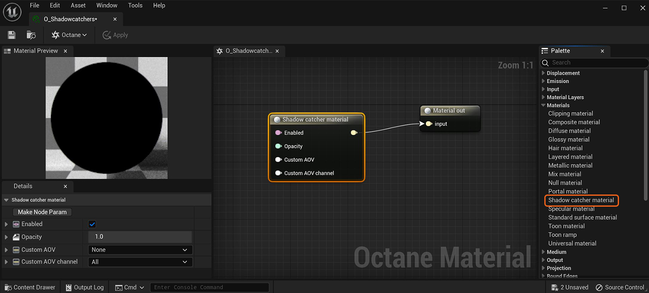Open the Help menu
Viewport: 649px width, 293px height.
[159, 5]
